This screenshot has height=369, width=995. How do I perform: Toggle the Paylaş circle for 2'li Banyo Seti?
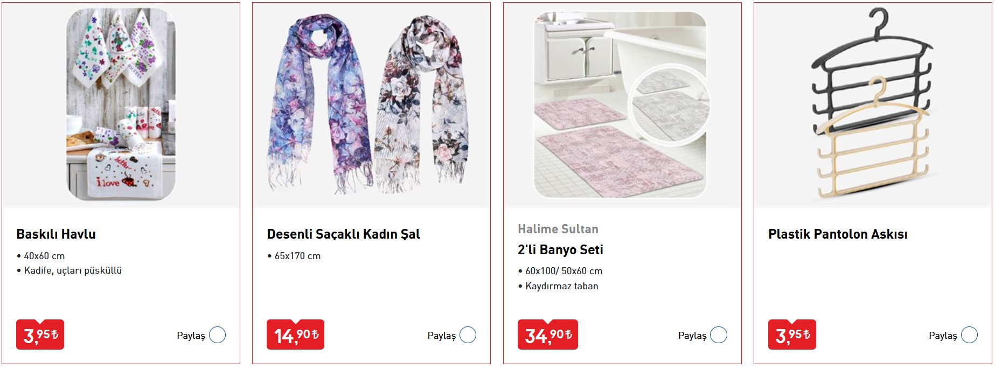pos(719,335)
